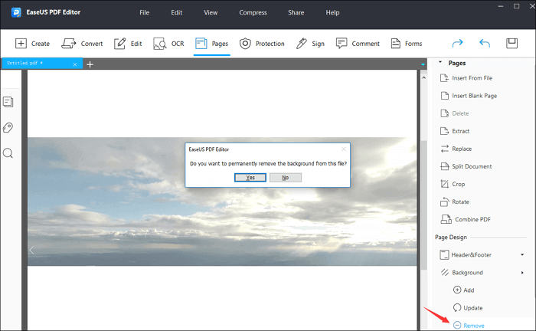Add a new document tab
The image size is (536, 331).
pyautogui.click(x=90, y=64)
